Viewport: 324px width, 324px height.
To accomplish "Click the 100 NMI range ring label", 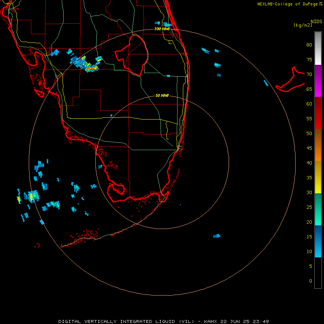I will click(162, 29).
